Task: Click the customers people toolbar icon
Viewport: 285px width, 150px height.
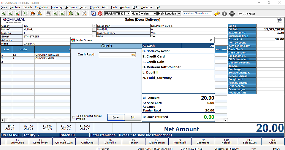Action: tap(39, 13)
